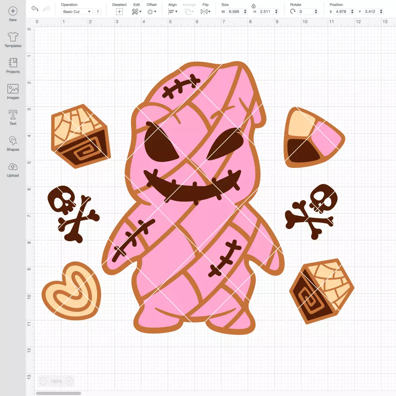Click the zoom out minus button
The height and width of the screenshot is (396, 396).
(x=44, y=381)
